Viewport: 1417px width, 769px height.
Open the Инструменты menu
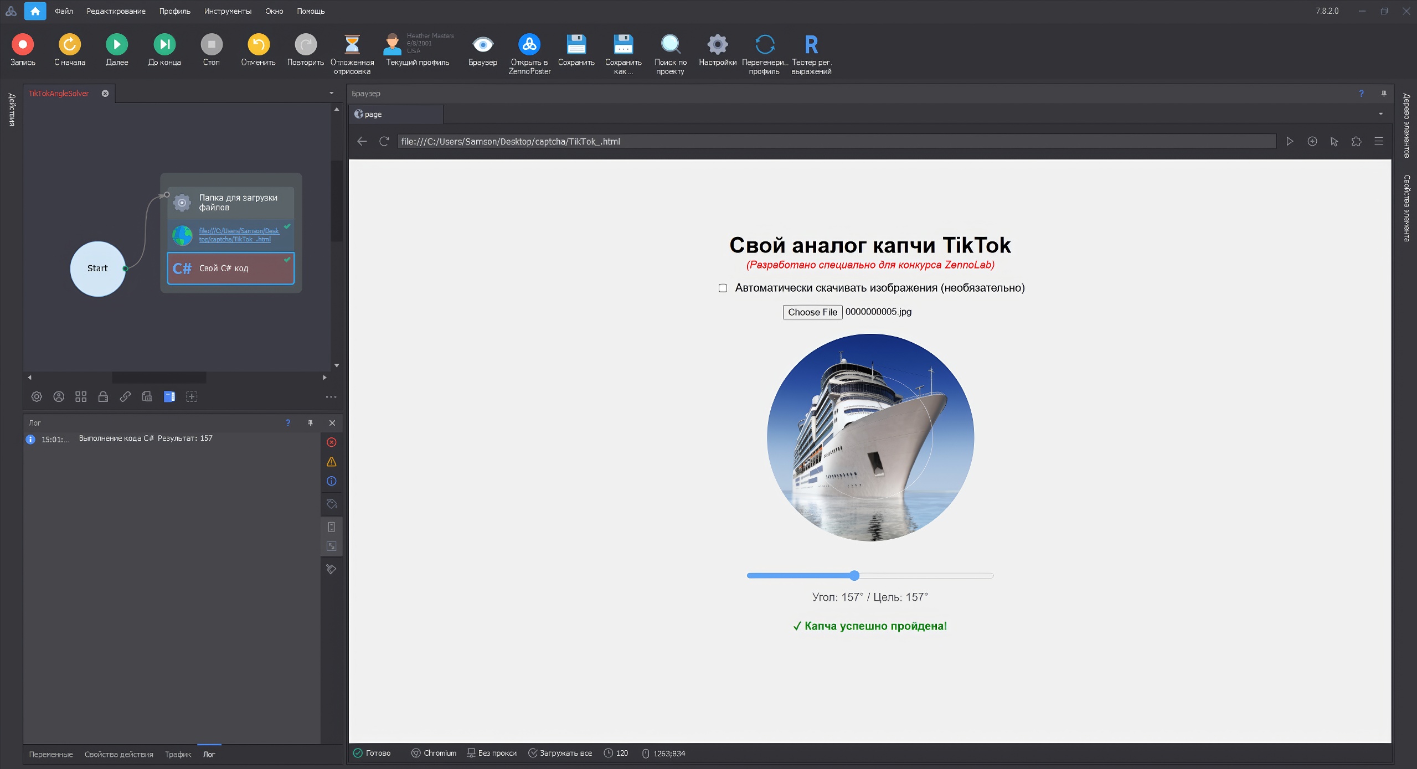[227, 11]
